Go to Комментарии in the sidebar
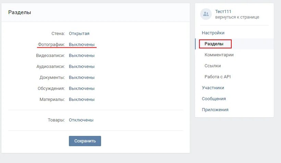This screenshot has width=281, height=163. pyautogui.click(x=219, y=55)
